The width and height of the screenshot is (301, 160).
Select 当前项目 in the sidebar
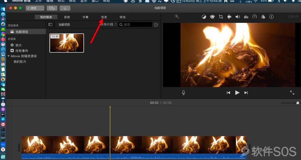click(x=26, y=32)
